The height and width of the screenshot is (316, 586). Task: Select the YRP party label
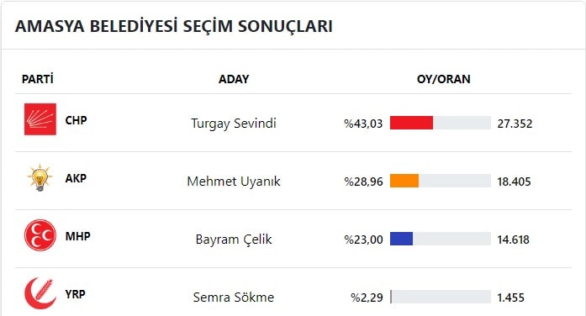75,294
